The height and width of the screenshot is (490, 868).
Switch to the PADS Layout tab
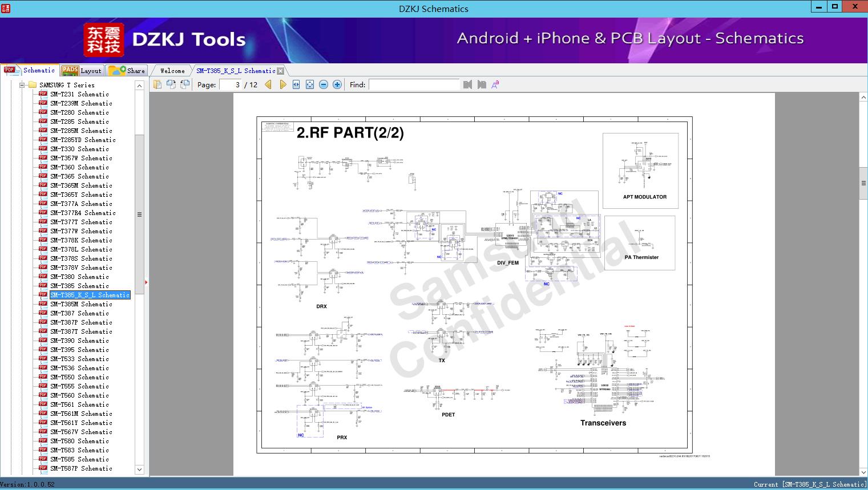tap(82, 71)
